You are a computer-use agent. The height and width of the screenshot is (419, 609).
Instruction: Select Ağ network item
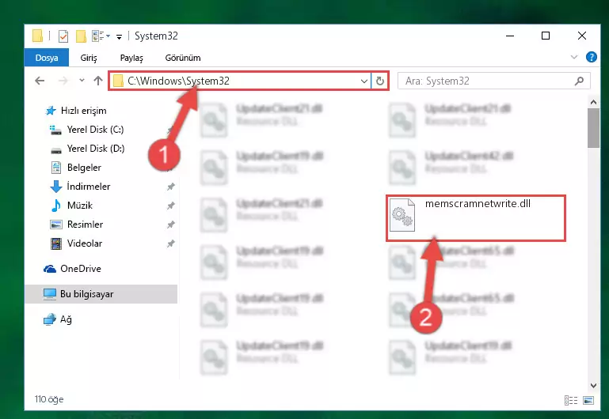coord(66,319)
